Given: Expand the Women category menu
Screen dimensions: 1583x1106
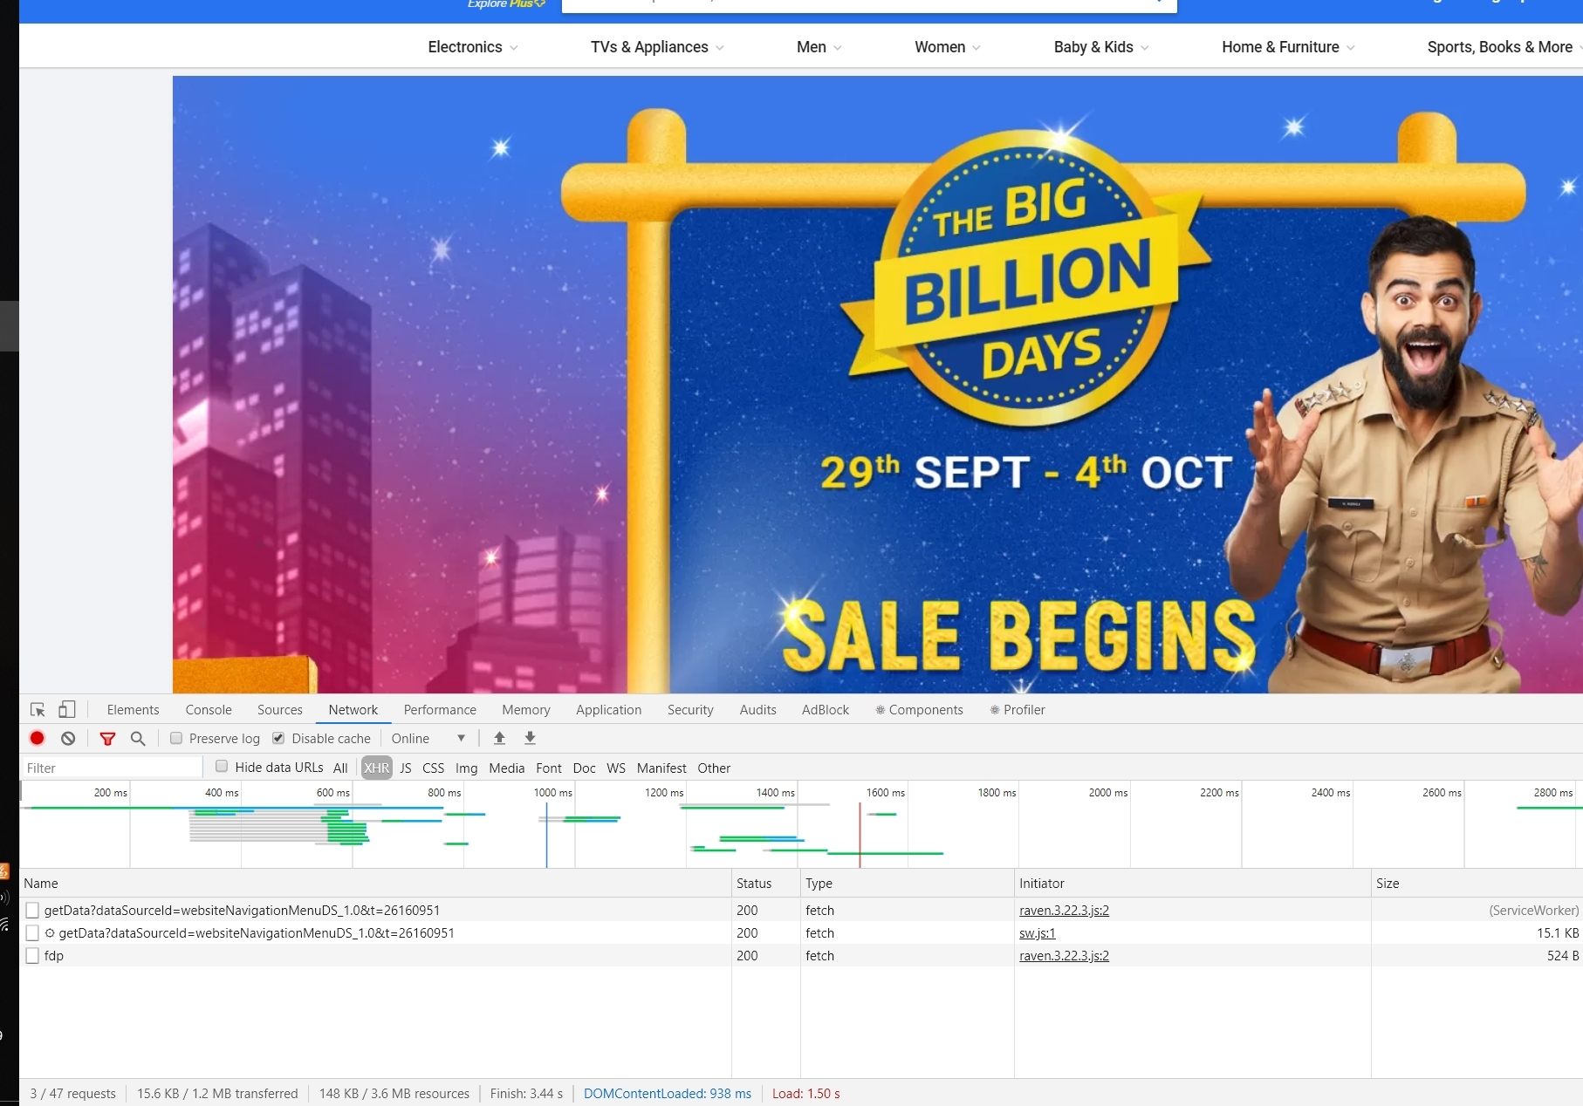Looking at the screenshot, I should (x=948, y=47).
